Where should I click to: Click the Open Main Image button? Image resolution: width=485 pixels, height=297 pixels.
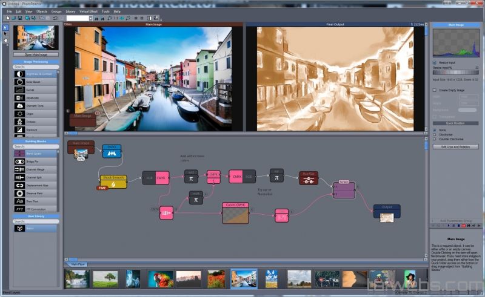click(x=36, y=54)
